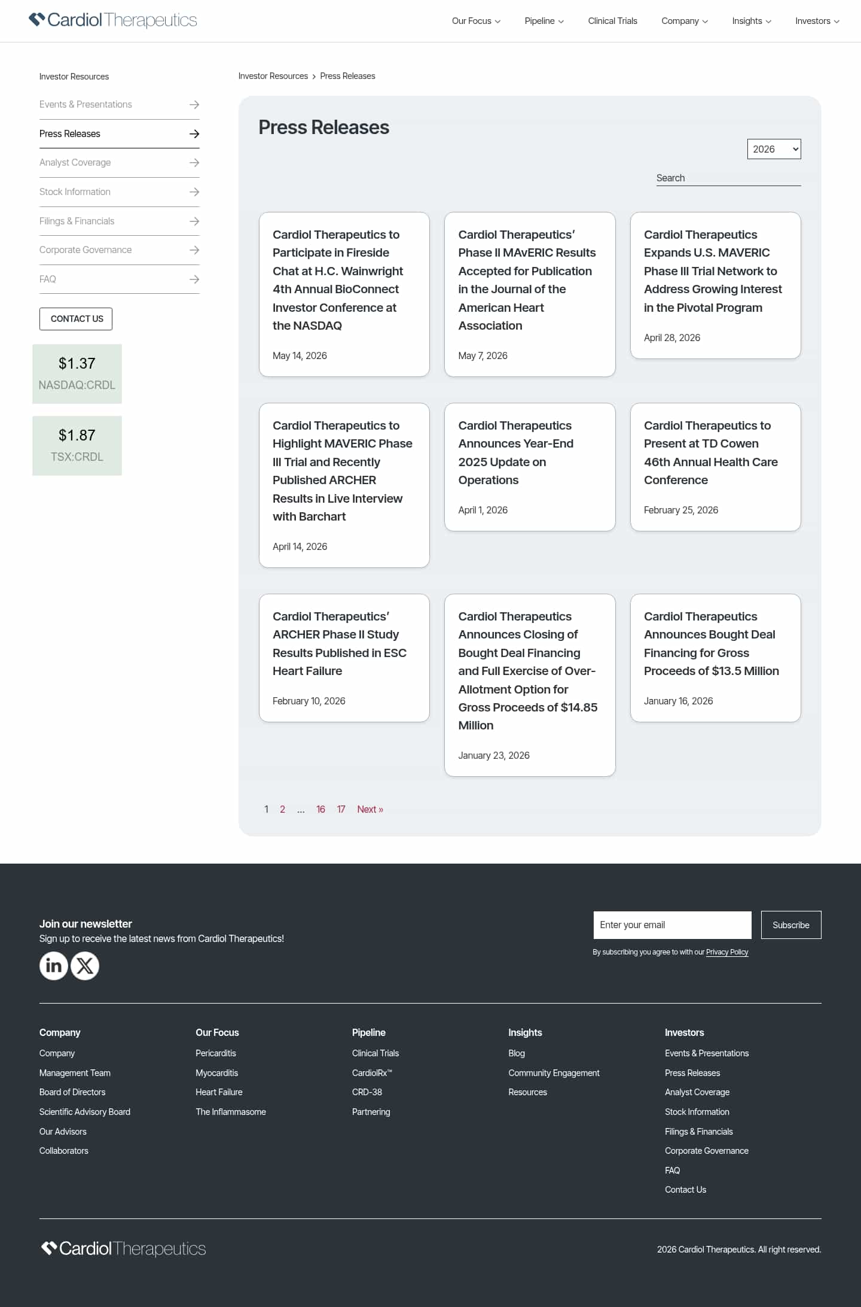Click arrow icon next to Events & Presentations

[x=194, y=105]
